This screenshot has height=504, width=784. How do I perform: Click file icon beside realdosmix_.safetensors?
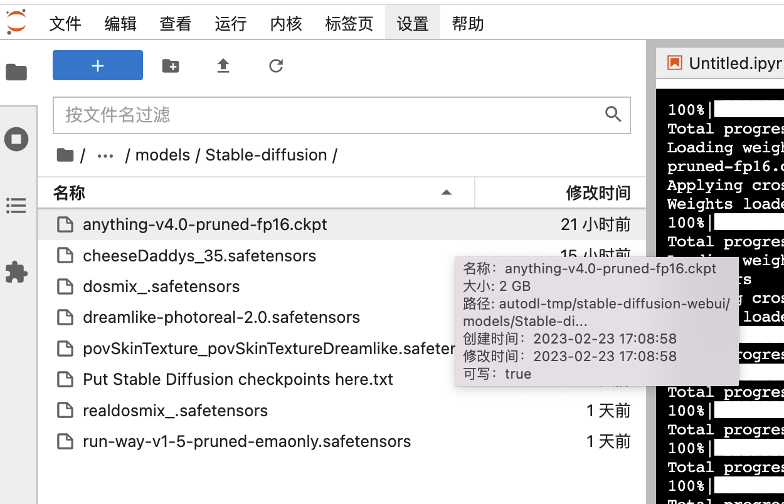(x=65, y=411)
